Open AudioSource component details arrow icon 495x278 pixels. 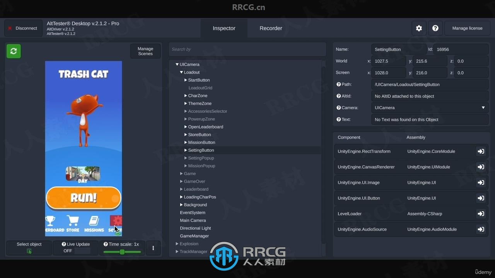tap(481, 229)
